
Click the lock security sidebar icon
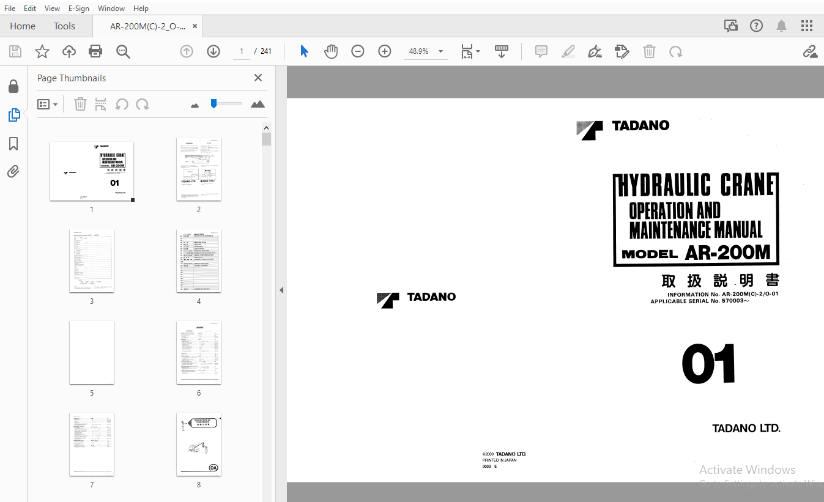(13, 86)
